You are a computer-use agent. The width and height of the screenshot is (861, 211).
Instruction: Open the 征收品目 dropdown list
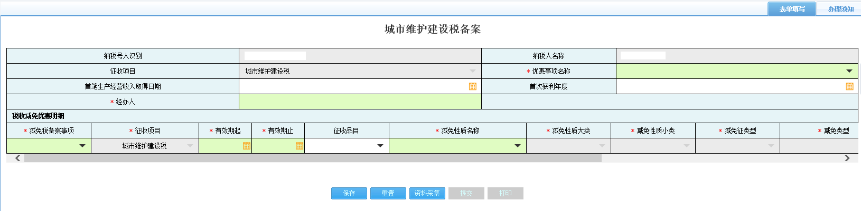pyautogui.click(x=380, y=146)
